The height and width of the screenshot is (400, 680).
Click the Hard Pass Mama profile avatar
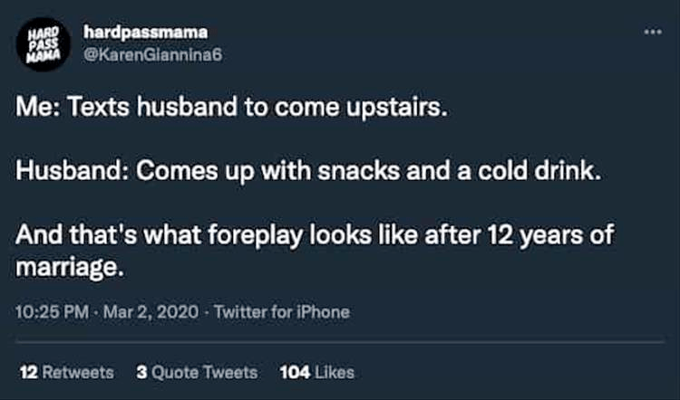[40, 43]
